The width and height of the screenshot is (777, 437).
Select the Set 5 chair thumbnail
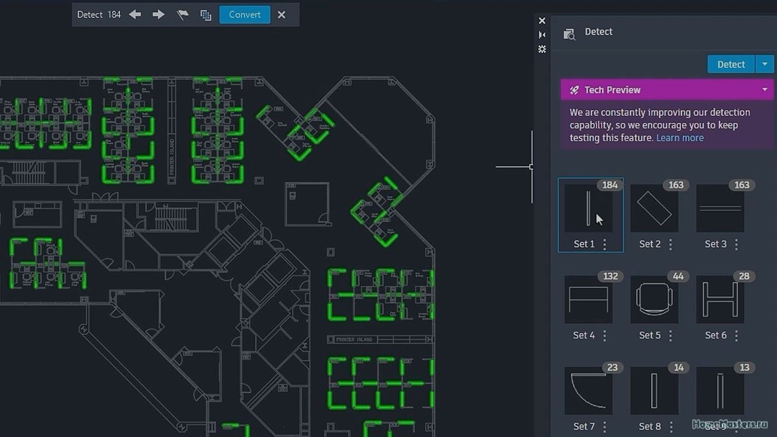(654, 300)
